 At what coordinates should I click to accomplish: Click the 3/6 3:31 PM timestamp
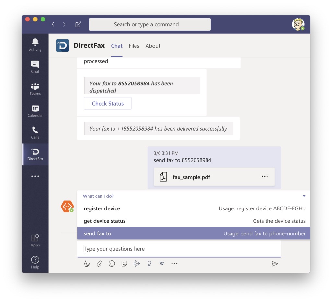(x=166, y=153)
